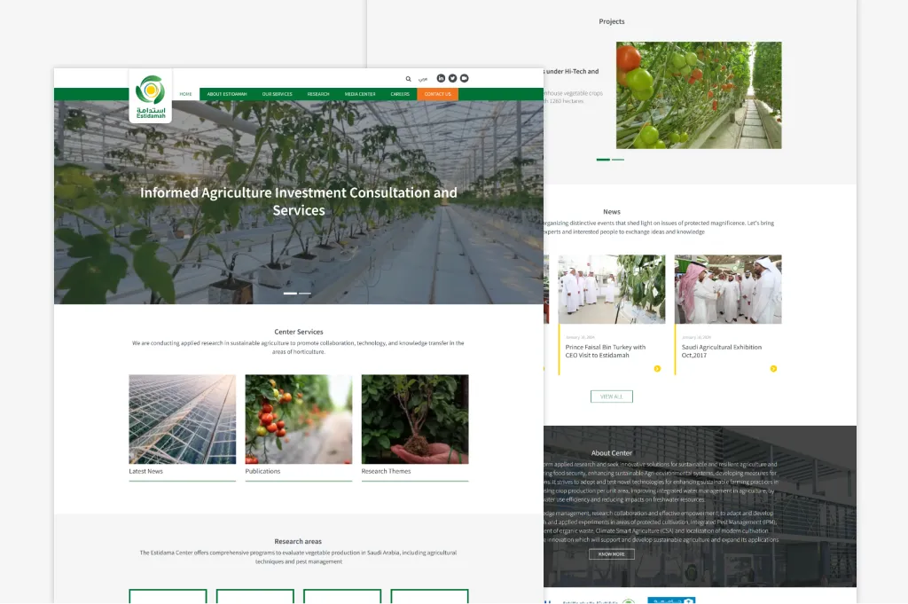908x604 pixels.
Task: Click the search magnifier icon
Action: tap(408, 79)
